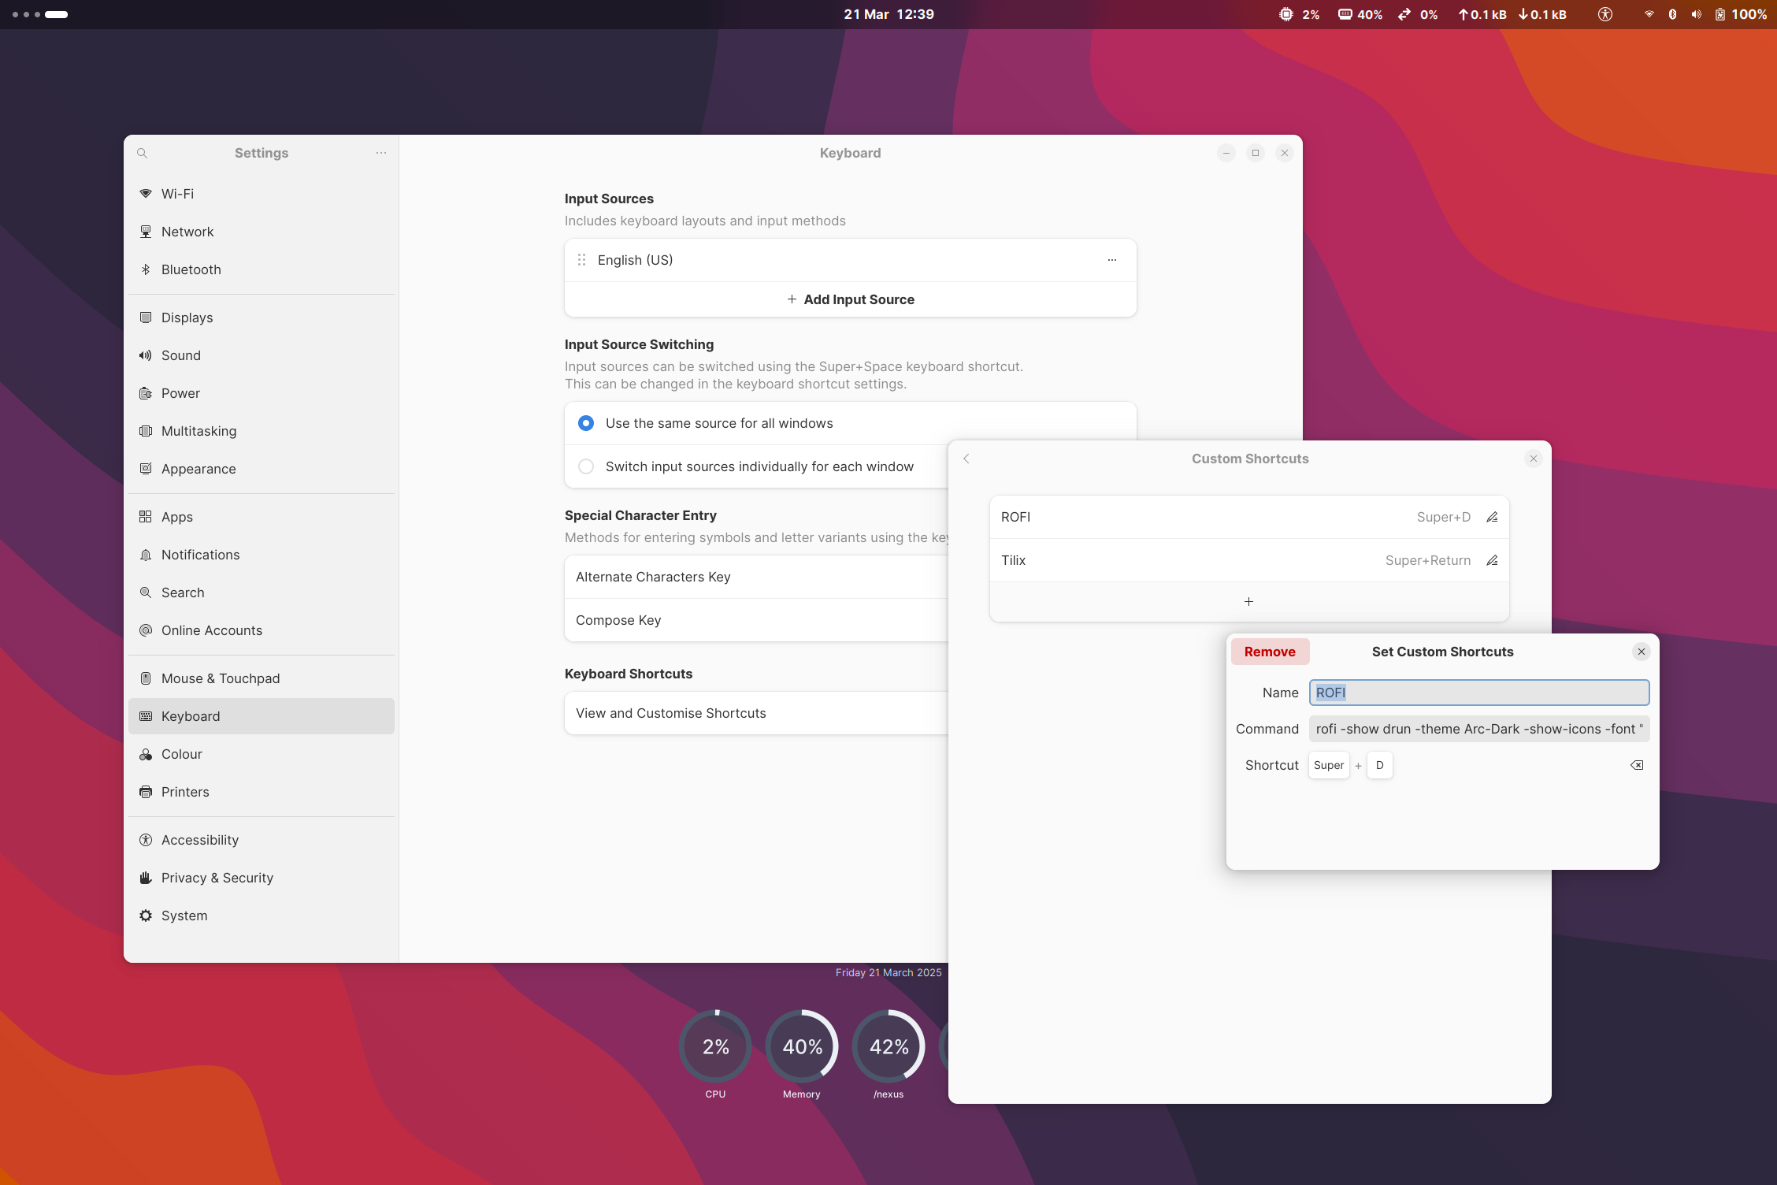Click Add Input Source button
1777x1185 pixels.
coord(850,299)
